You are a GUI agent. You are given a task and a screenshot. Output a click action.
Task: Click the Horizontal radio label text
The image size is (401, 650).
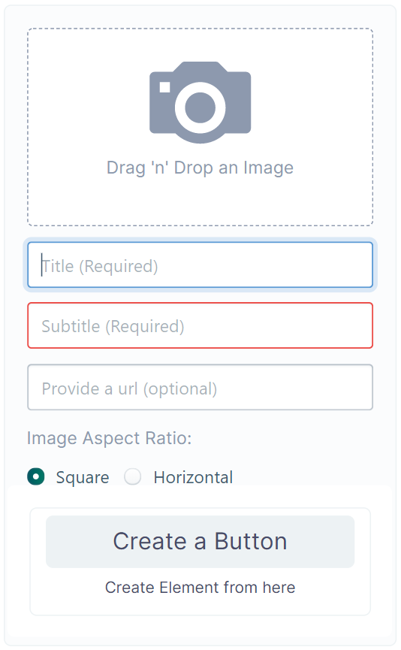(193, 477)
